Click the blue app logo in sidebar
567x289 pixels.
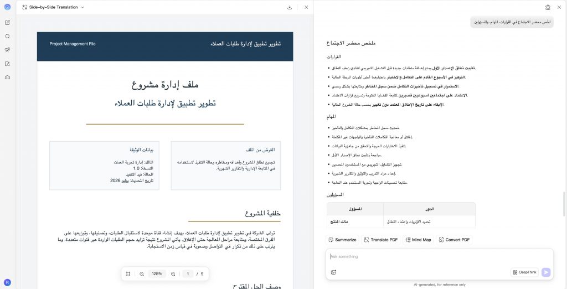[7, 7]
